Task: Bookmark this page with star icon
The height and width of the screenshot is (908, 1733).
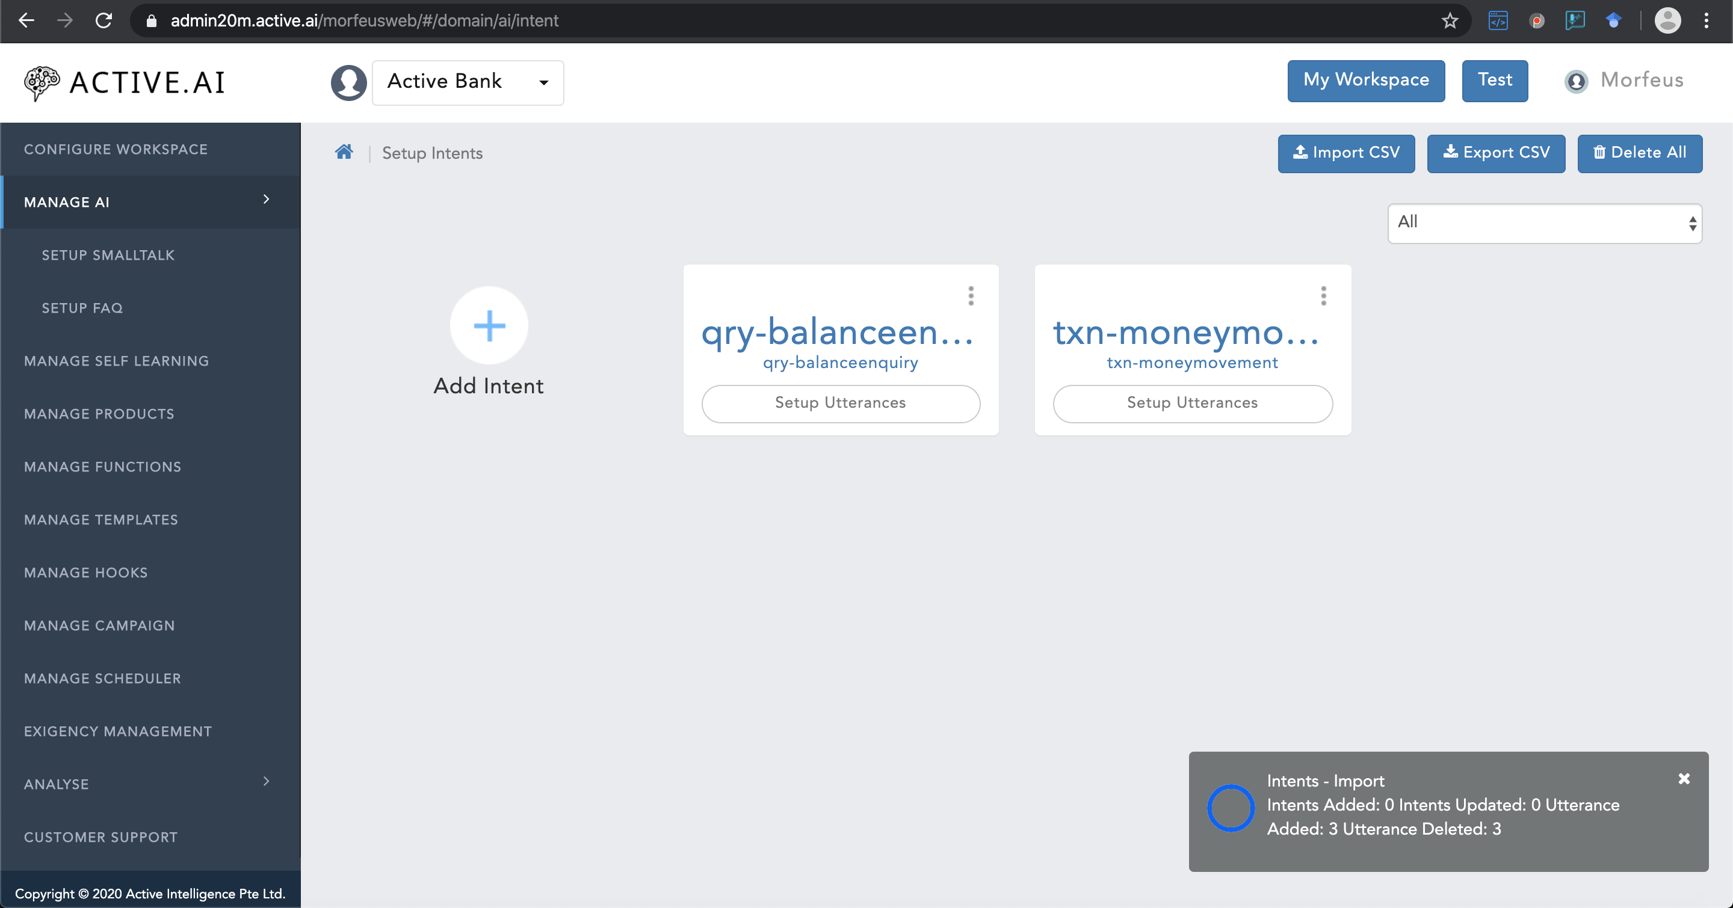Action: [x=1450, y=21]
